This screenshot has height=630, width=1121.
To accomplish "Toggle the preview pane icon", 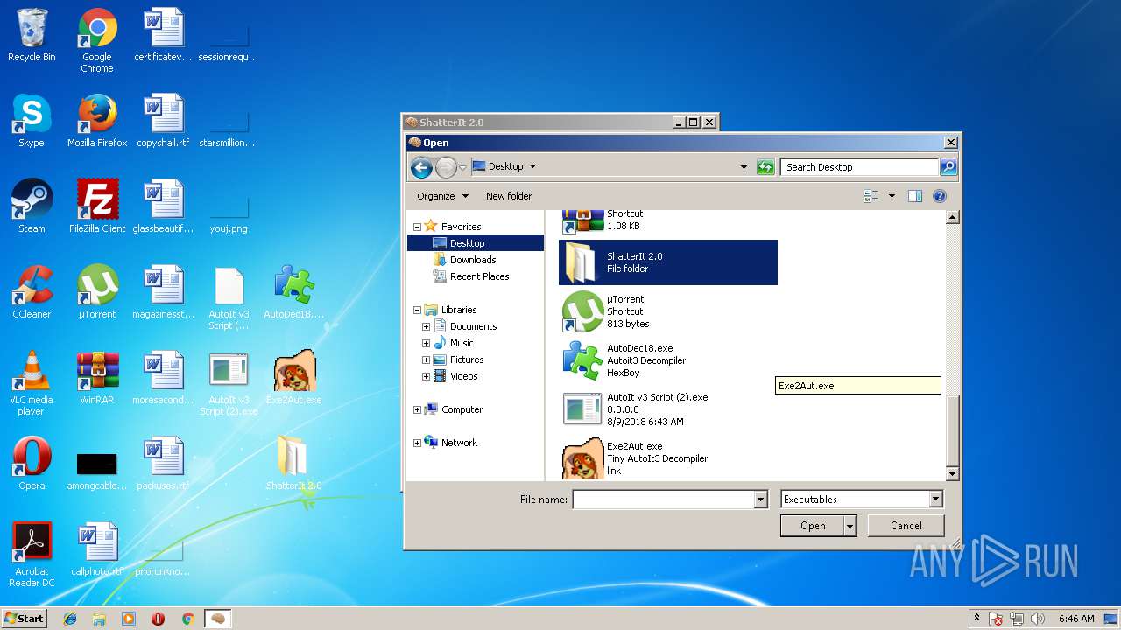I will (915, 196).
